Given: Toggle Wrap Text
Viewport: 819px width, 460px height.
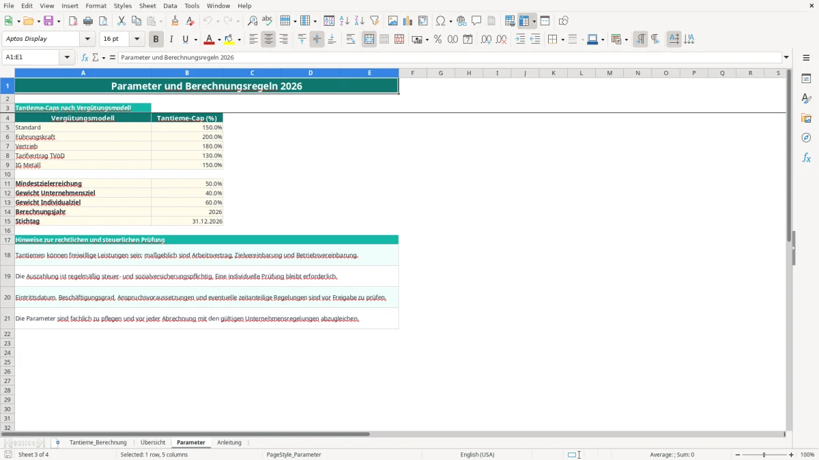Looking at the screenshot, I should coord(351,40).
